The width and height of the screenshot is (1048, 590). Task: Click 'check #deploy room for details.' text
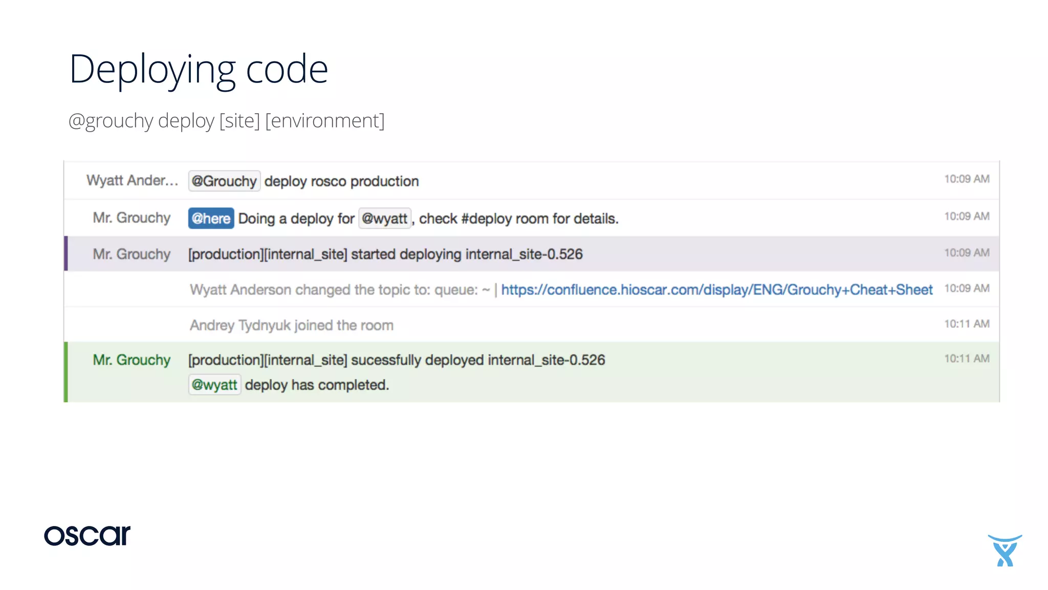tap(519, 219)
